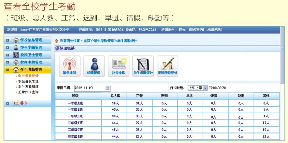288x143 pixels.
Task: Click the 快速链接 heart icon
Action: 57,49
